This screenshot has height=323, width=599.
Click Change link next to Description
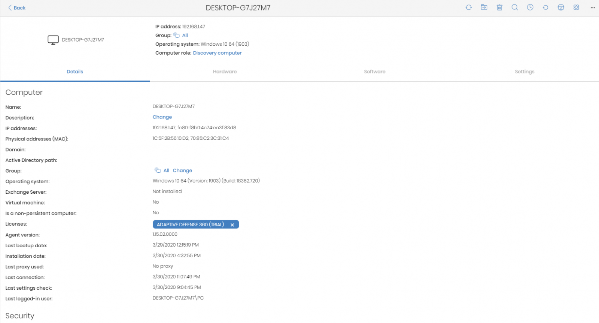162,117
